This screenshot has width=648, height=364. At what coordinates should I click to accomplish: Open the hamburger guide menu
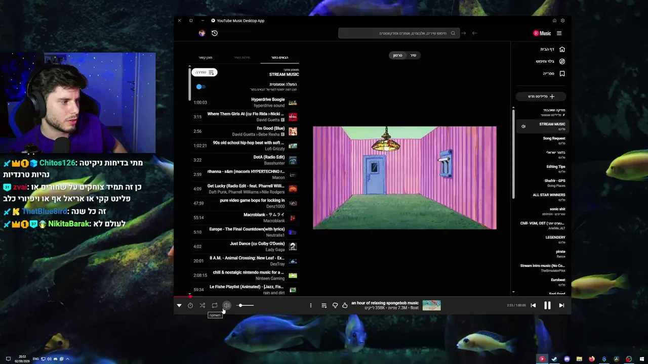tap(559, 33)
